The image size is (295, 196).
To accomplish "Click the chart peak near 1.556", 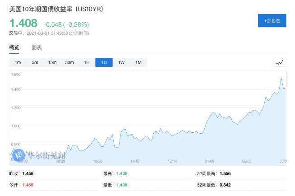I will tap(281, 78).
